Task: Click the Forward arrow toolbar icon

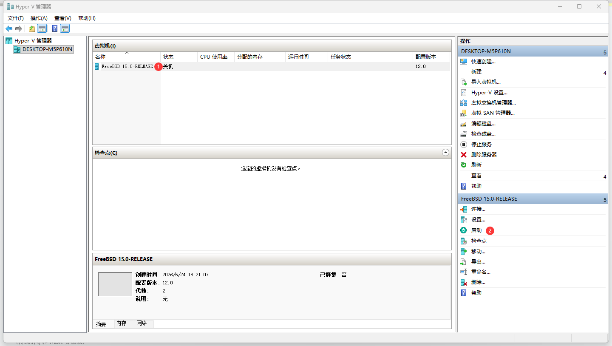Action: click(x=18, y=28)
